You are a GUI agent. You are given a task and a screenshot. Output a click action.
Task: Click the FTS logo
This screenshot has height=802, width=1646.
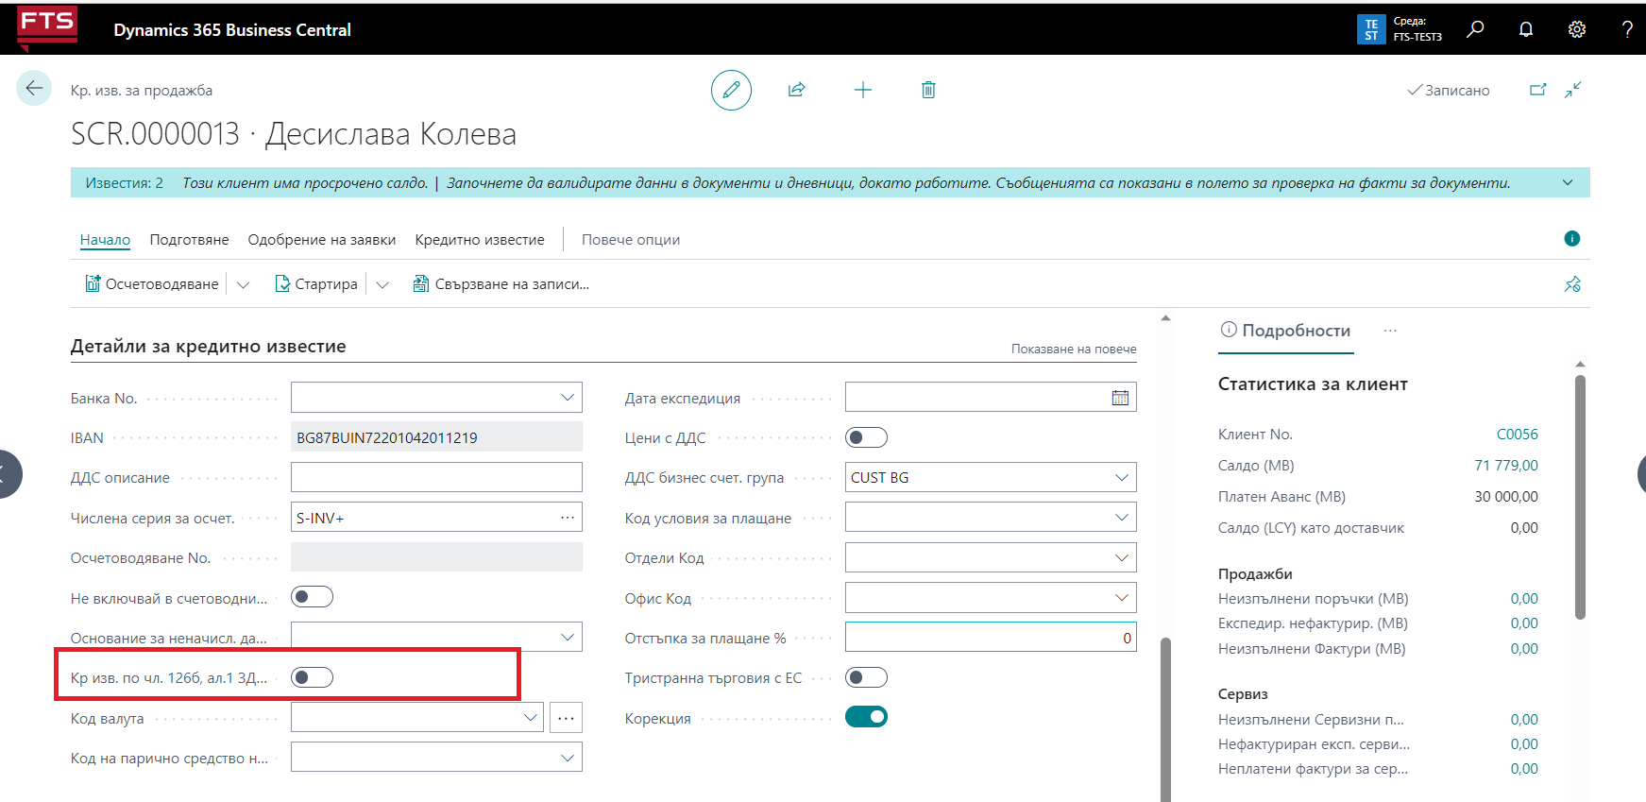[x=47, y=27]
